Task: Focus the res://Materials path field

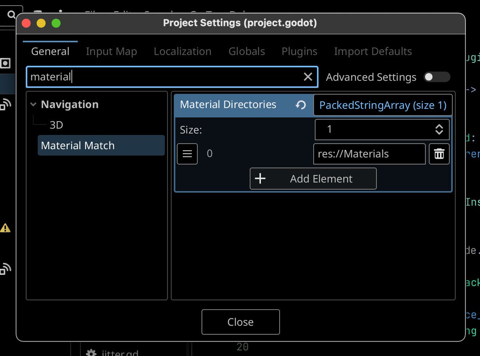Action: click(369, 154)
